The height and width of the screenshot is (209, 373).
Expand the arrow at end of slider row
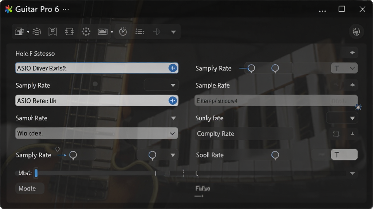coord(352,173)
